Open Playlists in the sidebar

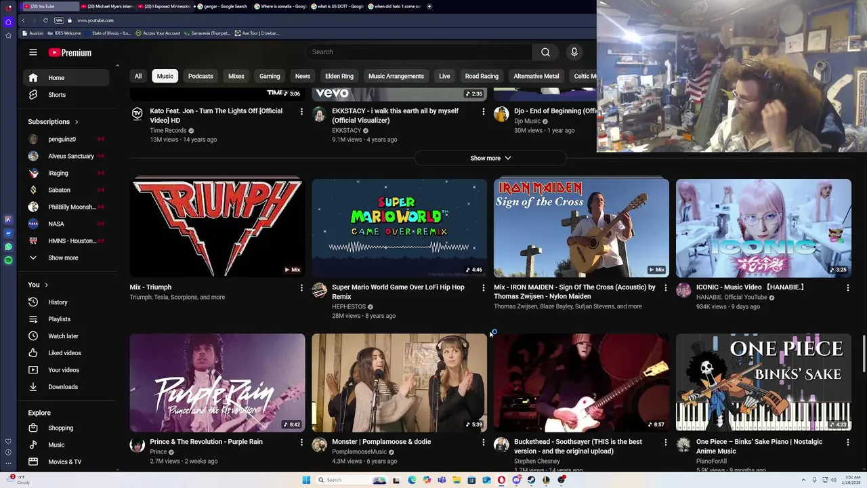click(x=66, y=319)
